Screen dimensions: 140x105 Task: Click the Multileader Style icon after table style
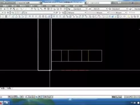[x=130, y=9]
